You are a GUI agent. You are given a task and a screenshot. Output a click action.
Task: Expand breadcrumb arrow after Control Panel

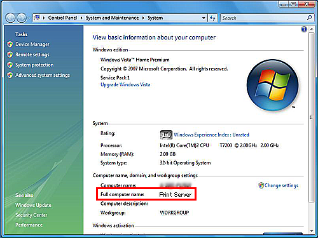81,18
